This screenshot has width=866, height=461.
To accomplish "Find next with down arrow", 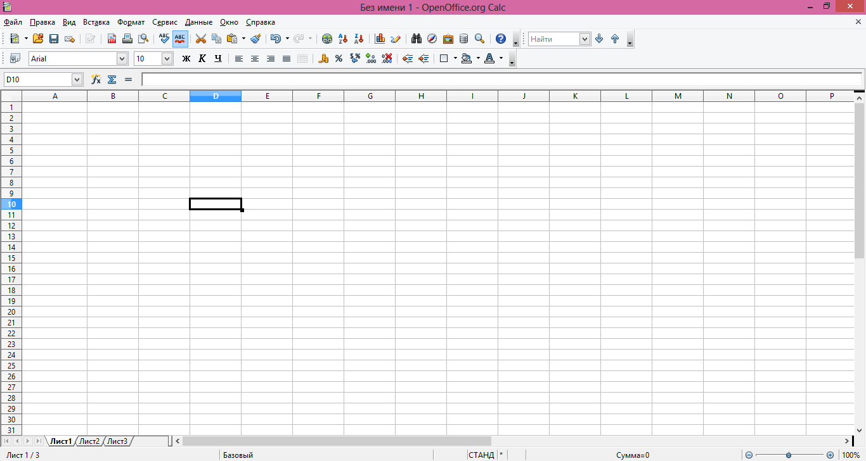I will click(599, 39).
